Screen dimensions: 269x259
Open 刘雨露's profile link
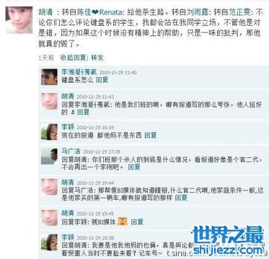(197, 12)
